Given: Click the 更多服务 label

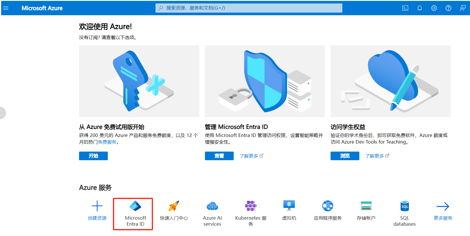Looking at the screenshot, I should coord(443,218).
